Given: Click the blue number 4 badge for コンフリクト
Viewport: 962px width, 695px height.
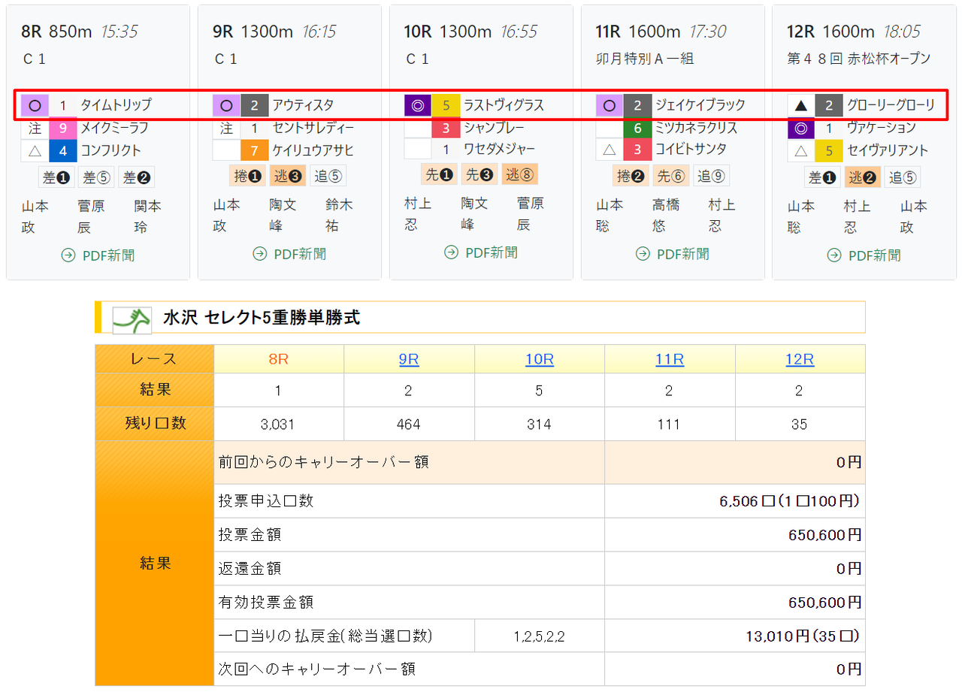Looking at the screenshot, I should [63, 150].
